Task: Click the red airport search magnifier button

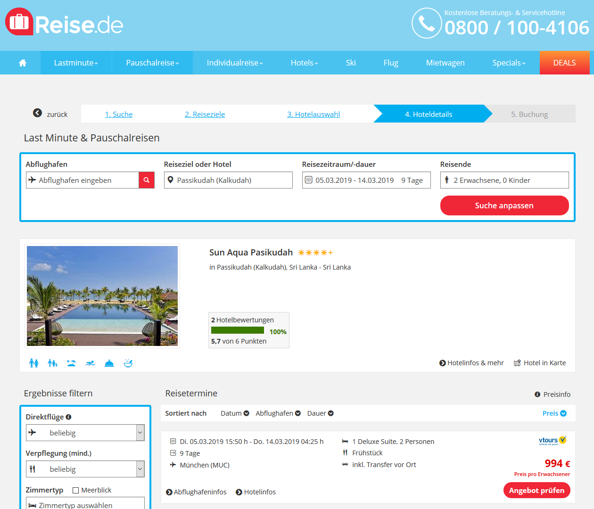Action: 147,180
